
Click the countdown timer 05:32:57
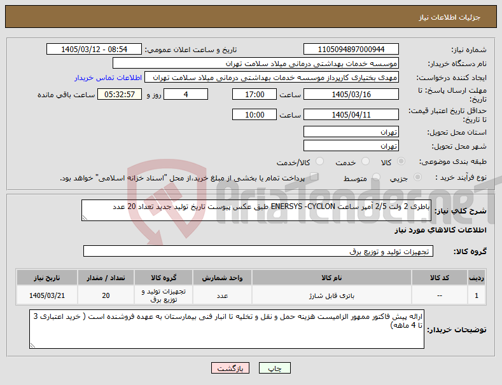(120, 94)
